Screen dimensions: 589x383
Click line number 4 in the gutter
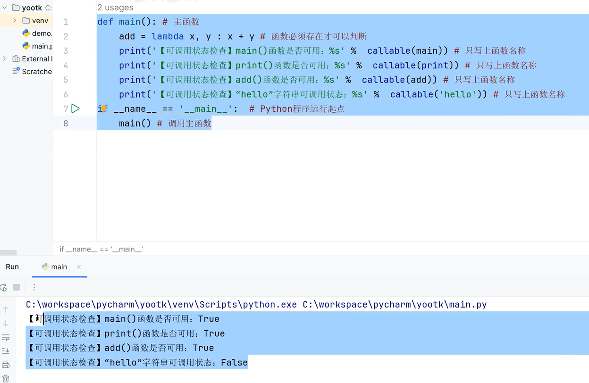coord(66,66)
